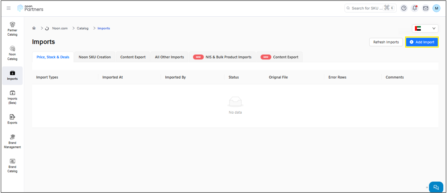Open Exports in sidebar
447x193 pixels.
pyautogui.click(x=12, y=119)
